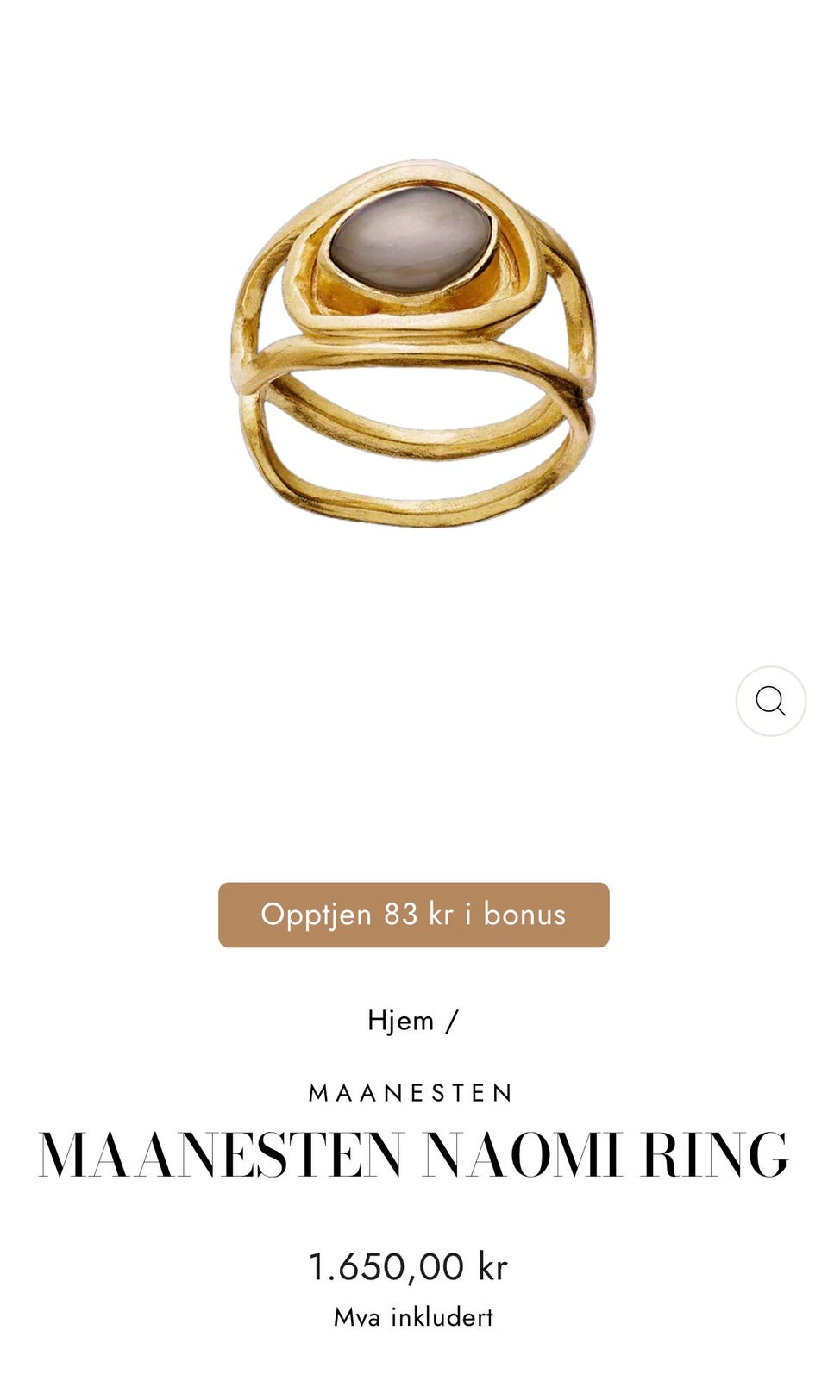Click MAANESTEN in the large product heading

[221, 1154]
